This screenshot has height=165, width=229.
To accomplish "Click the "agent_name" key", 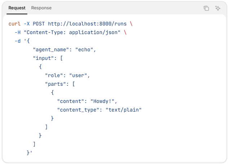I will coord(52,49).
